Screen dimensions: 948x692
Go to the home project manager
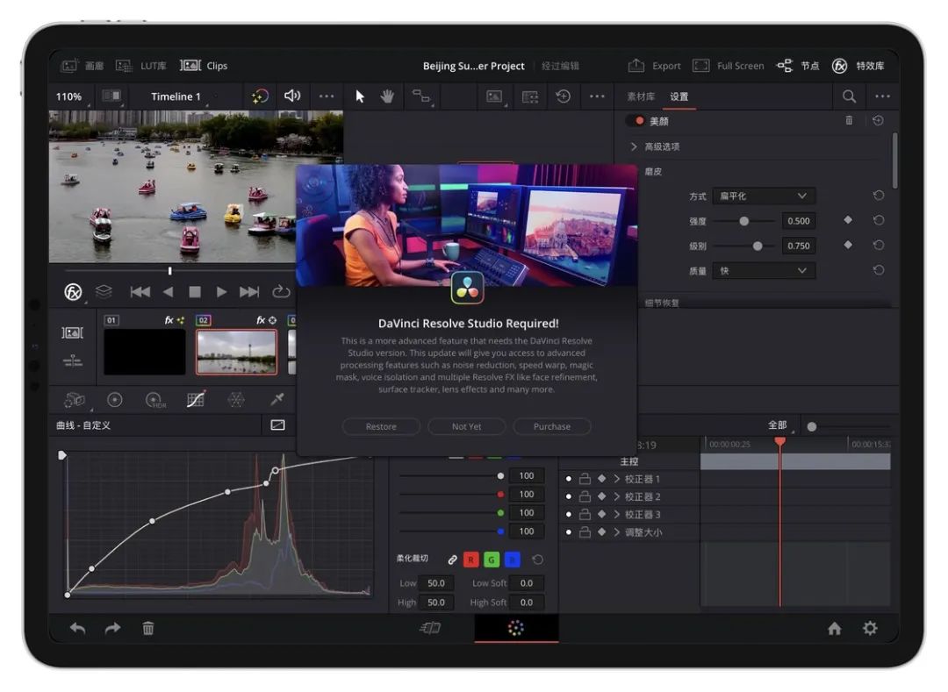click(835, 629)
